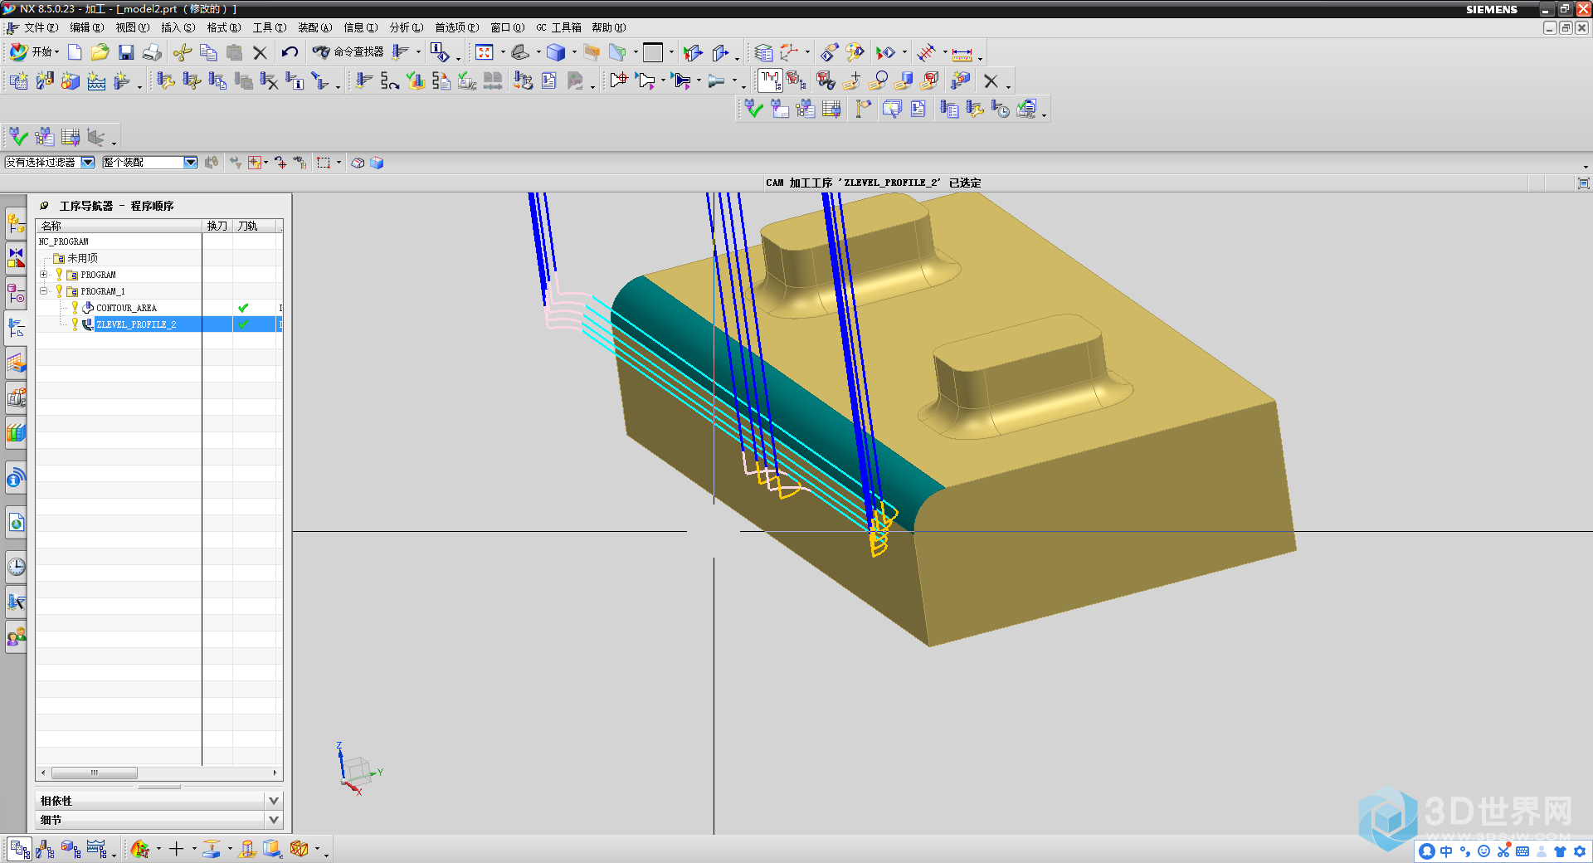Select the ZLEVEL_PROFILE_2 operation
This screenshot has height=863, width=1593.
pos(136,324)
